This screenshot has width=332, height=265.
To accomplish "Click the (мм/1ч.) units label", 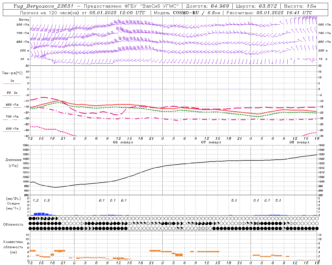I will click(13, 208).
